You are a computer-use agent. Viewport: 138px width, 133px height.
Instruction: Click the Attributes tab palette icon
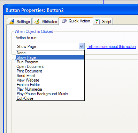[x=37, y=22]
